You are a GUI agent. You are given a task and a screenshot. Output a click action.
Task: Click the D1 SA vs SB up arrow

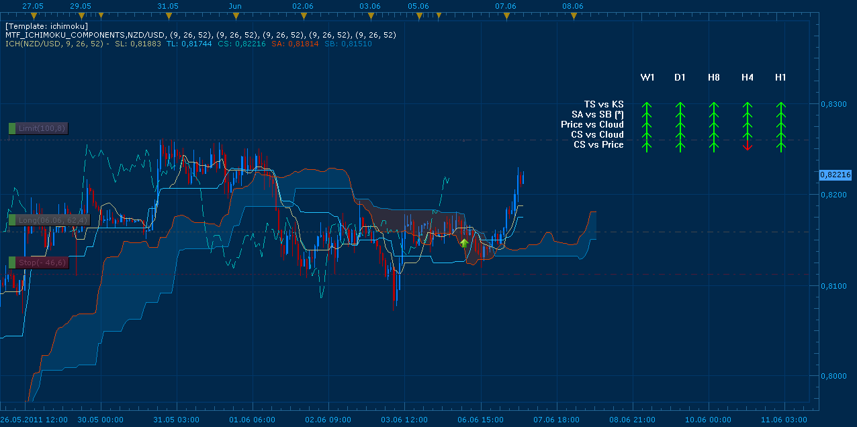click(x=680, y=115)
